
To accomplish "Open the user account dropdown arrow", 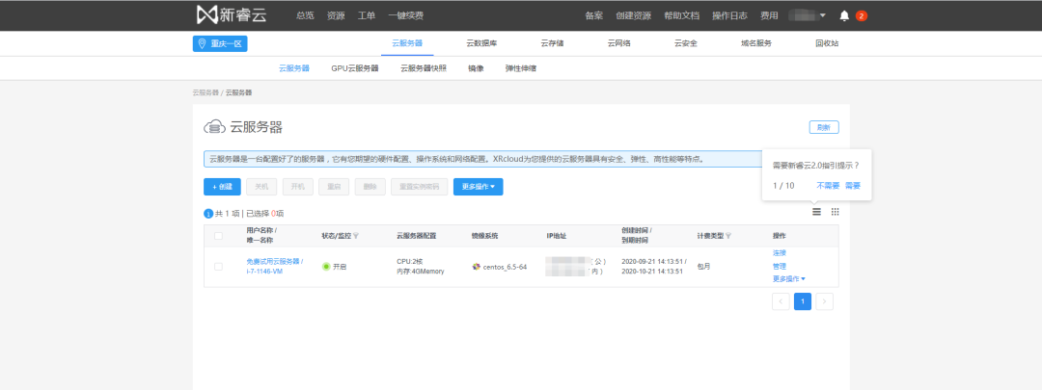I will [x=823, y=15].
